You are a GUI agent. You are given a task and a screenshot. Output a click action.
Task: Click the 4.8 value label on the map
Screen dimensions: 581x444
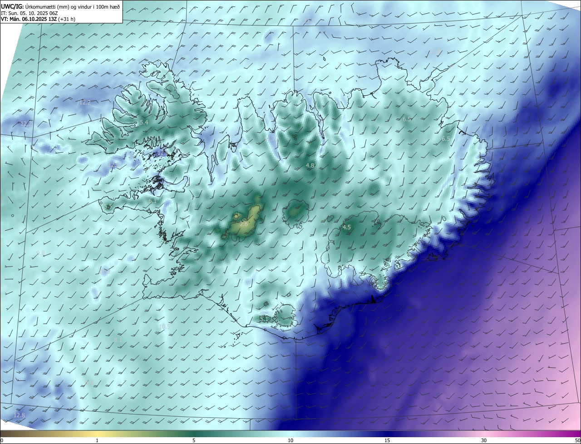(310, 166)
